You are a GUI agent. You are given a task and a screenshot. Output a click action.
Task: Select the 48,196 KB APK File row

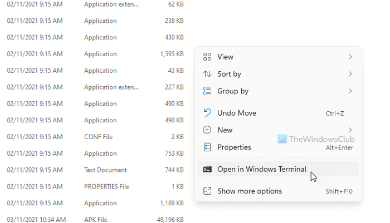pyautogui.click(x=95, y=220)
